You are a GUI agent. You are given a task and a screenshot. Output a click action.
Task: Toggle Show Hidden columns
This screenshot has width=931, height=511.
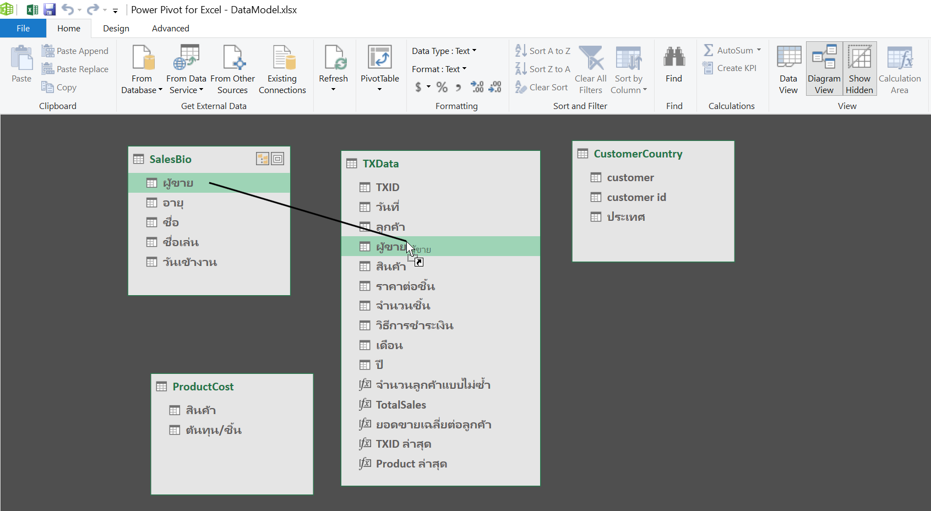(x=859, y=68)
